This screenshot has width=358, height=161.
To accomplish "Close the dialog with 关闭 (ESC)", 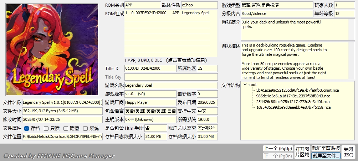I will point(348,152).
